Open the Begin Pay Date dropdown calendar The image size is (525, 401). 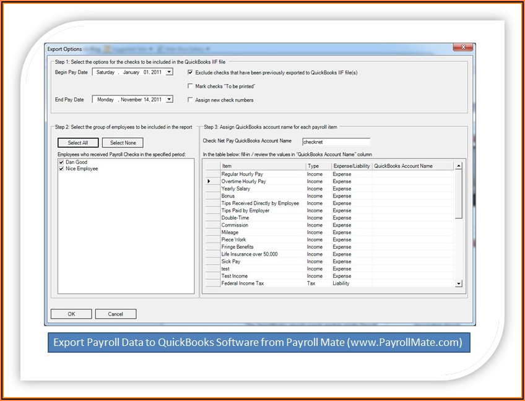[x=170, y=72]
